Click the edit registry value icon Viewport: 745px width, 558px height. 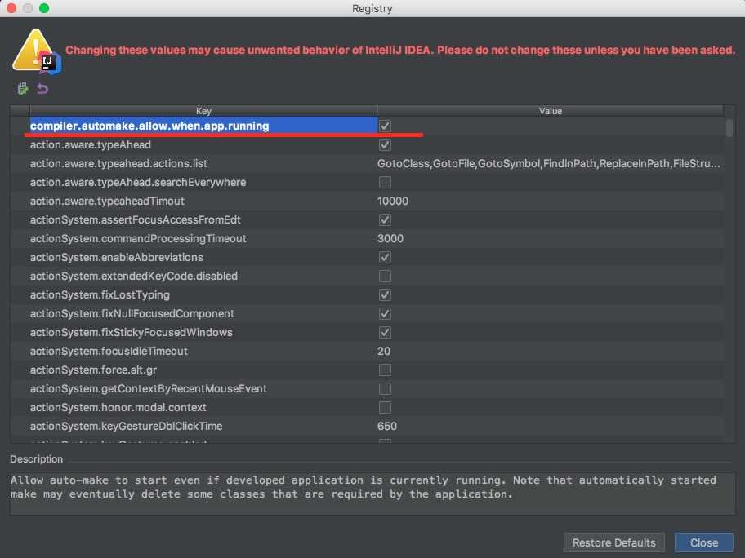(x=23, y=89)
